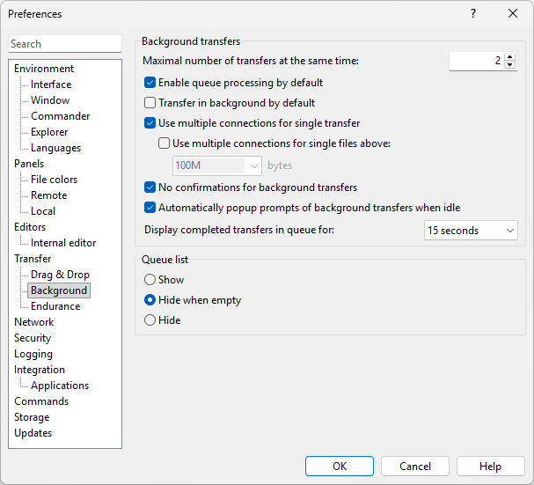Open the 15 seconds display duration dropdown
Screen dimensions: 534x485
coord(471,231)
